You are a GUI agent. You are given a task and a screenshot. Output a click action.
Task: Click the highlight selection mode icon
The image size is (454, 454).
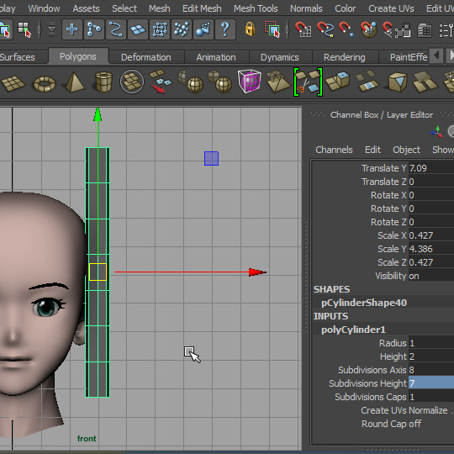(272, 29)
